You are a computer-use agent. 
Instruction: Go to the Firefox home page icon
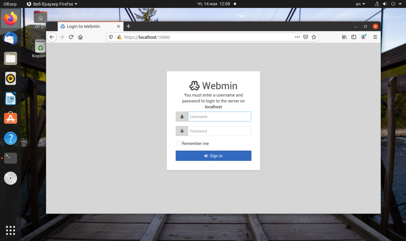80,37
